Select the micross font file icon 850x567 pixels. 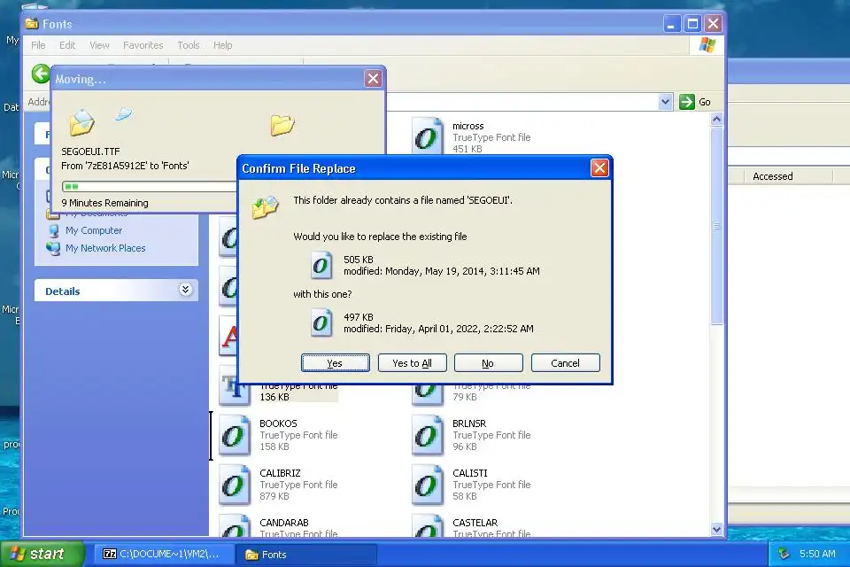(427, 136)
